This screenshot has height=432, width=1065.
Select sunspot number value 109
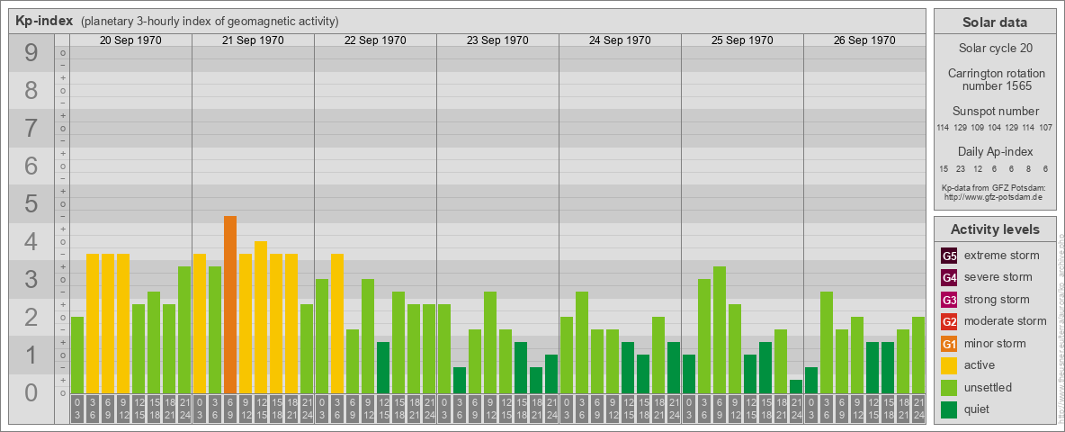tap(978, 128)
